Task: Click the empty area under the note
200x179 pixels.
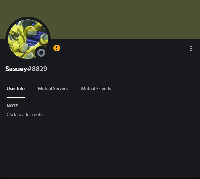Action: (x=100, y=146)
